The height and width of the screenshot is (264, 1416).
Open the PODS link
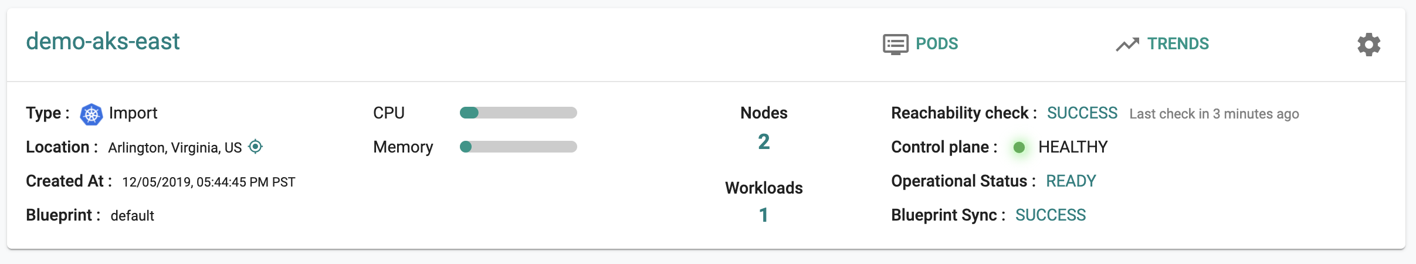(937, 44)
